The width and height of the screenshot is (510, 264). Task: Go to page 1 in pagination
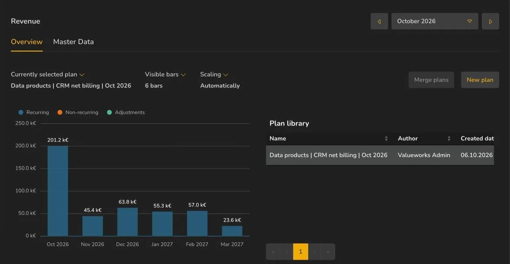[300, 252]
